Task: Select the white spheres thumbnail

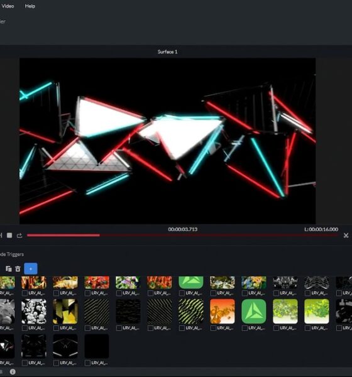Action: [34, 312]
